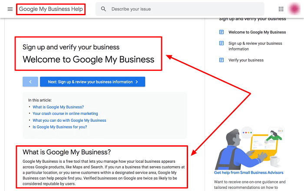Click Next: Sign up & review your business information
The height and width of the screenshot is (191, 304).
coord(93,82)
